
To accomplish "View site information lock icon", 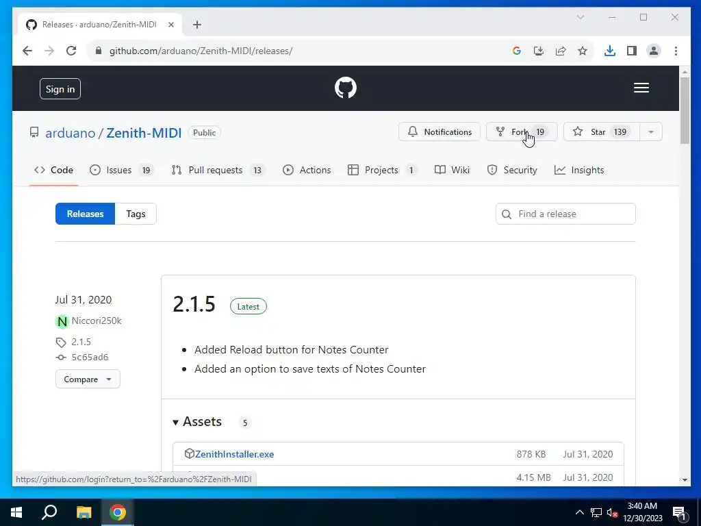I will coord(99,51).
